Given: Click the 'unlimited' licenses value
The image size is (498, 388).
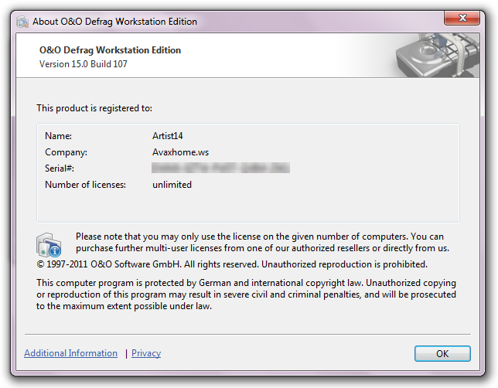Looking at the screenshot, I should [x=172, y=185].
